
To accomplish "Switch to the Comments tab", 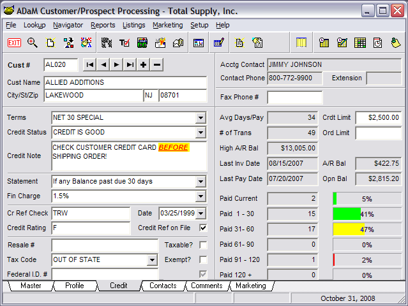I will pos(207,286).
